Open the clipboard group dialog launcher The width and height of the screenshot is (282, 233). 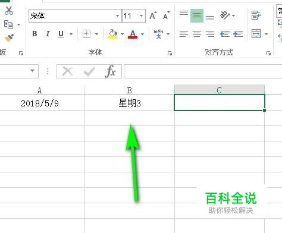[21, 53]
